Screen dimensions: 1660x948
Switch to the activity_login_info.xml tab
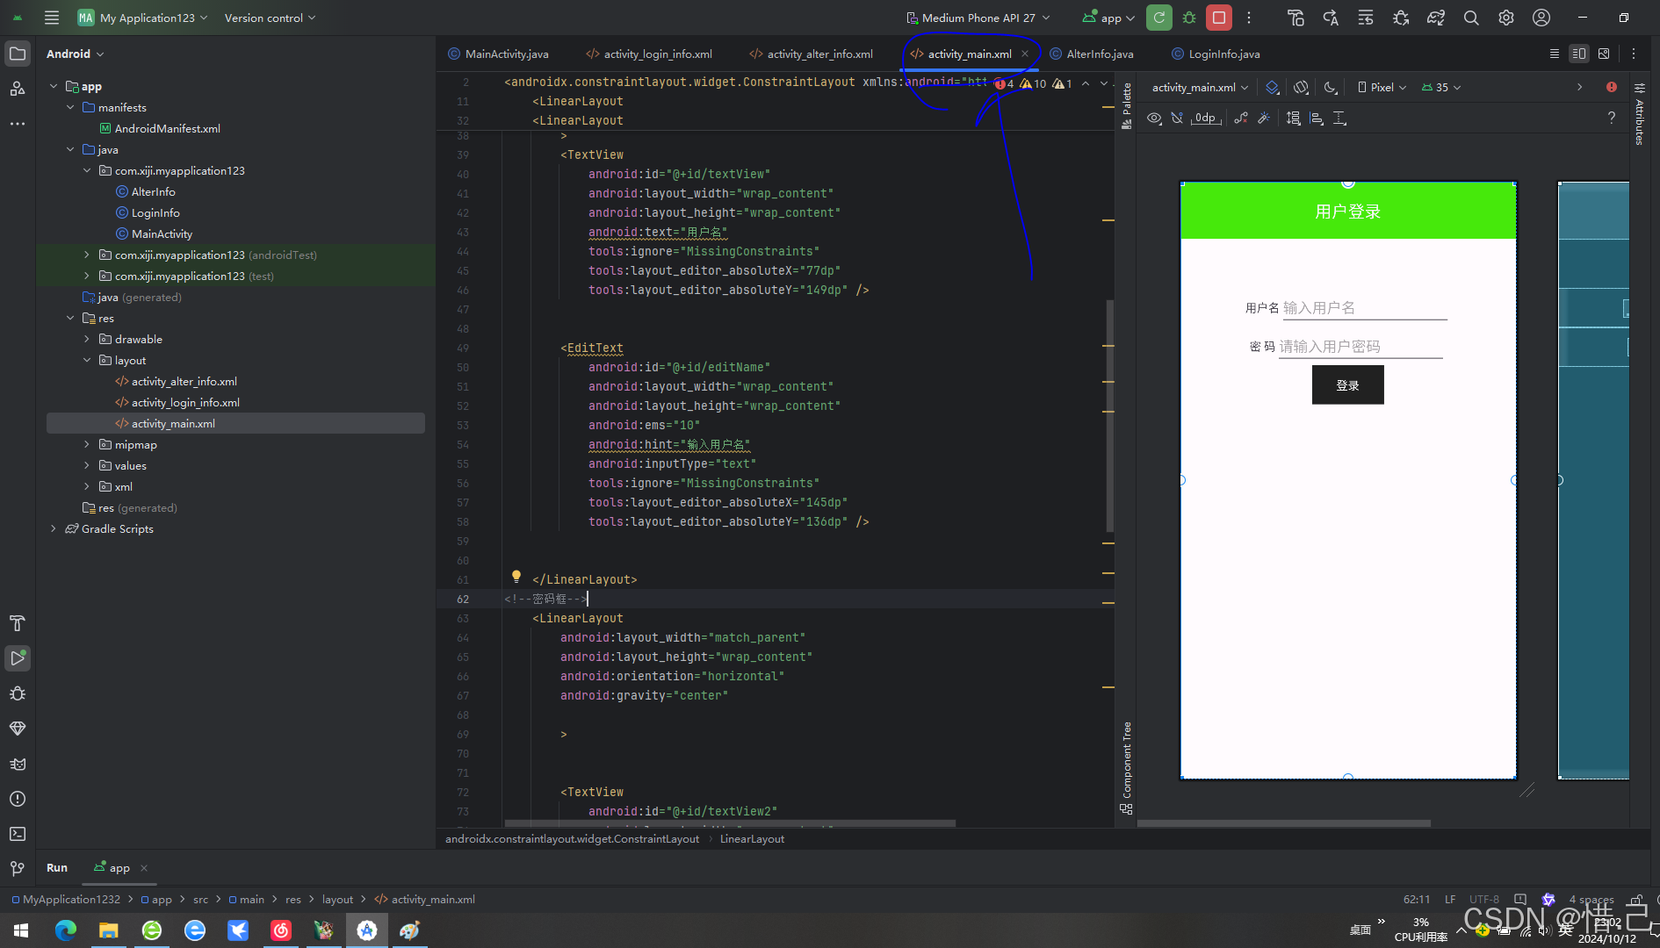pos(650,54)
